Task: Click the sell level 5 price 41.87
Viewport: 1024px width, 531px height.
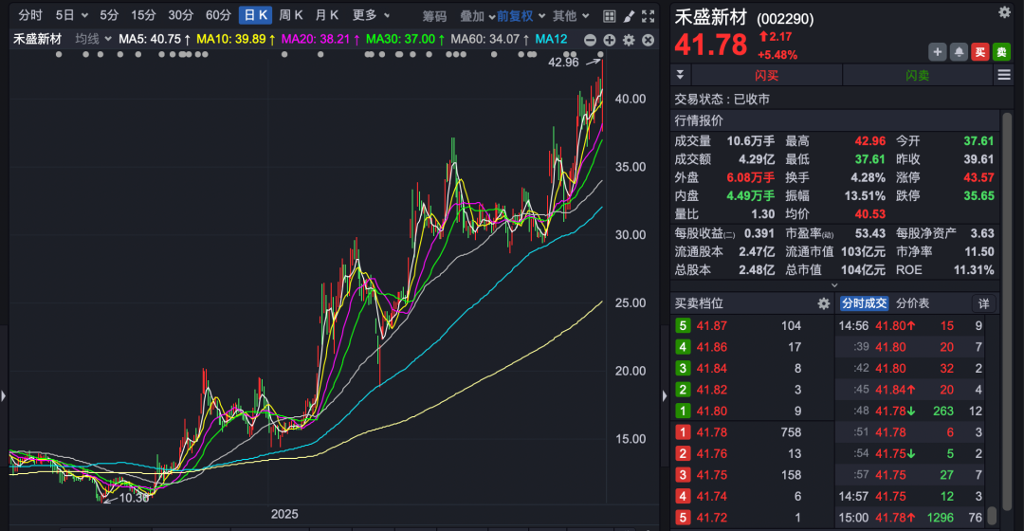Action: click(x=711, y=325)
